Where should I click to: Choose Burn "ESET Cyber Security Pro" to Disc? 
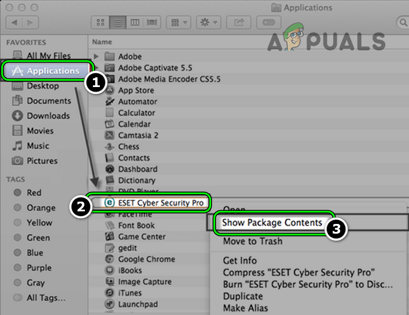(x=309, y=284)
